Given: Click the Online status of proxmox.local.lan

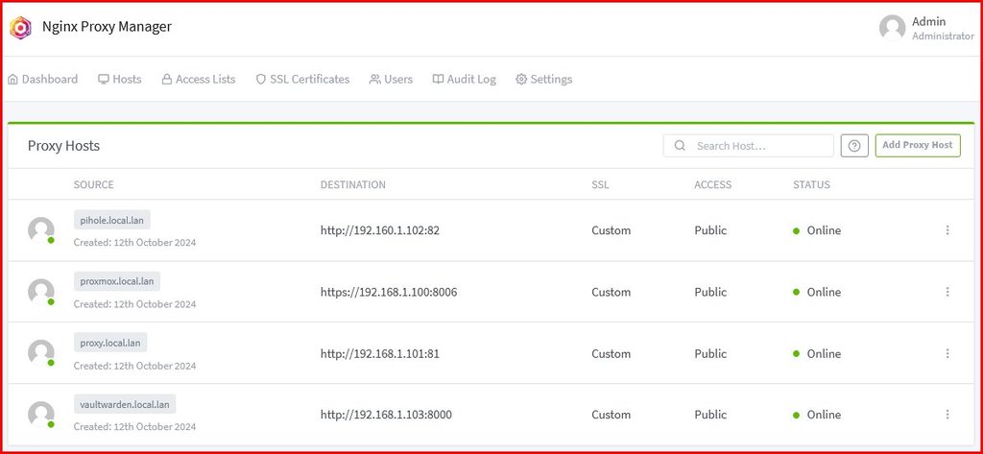Looking at the screenshot, I should point(817,292).
